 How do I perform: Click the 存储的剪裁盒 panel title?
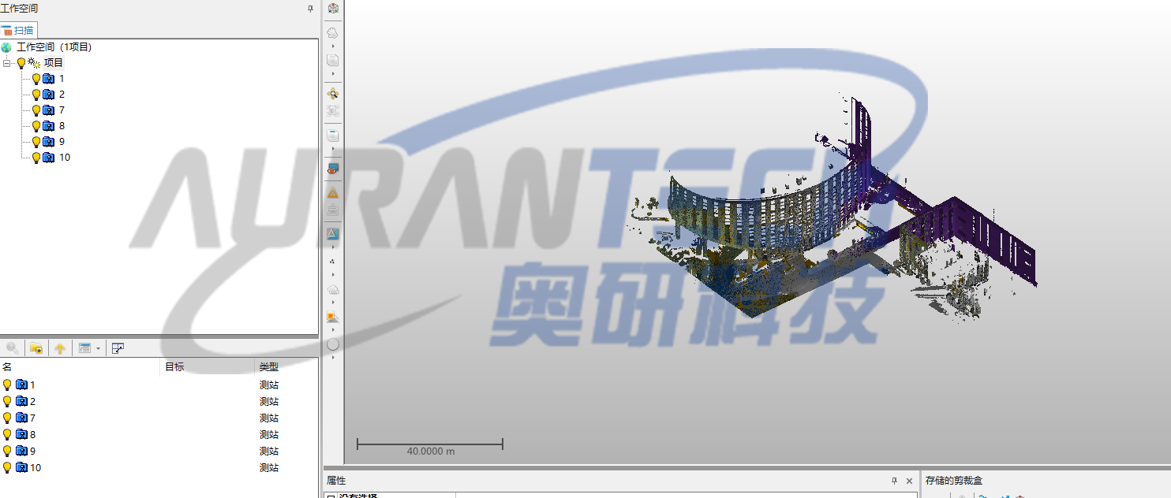point(954,481)
